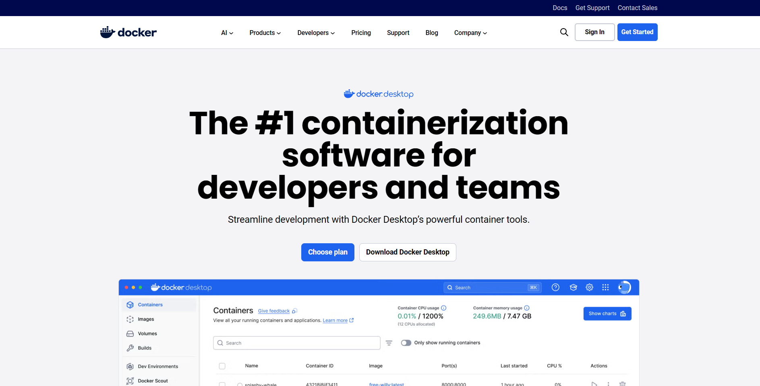Screen dimensions: 760x386
Task: Check the select-all checkbox in the table header
Action: [222, 366]
